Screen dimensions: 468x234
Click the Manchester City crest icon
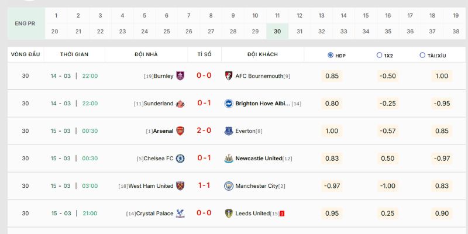(229, 186)
